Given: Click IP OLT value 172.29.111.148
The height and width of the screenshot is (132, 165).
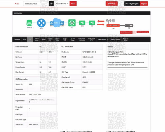Looking at the screenshot, I should 88,57.
